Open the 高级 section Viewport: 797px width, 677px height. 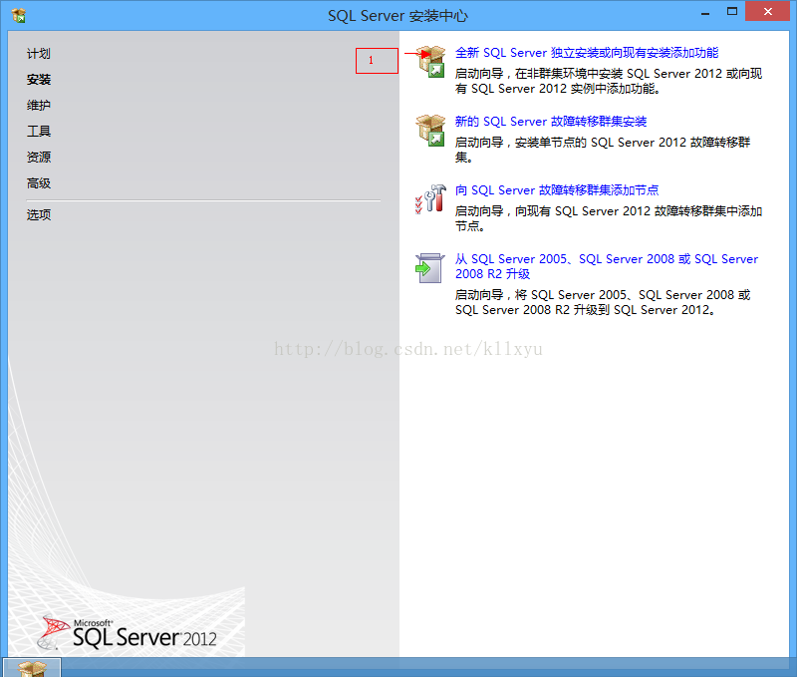[39, 183]
